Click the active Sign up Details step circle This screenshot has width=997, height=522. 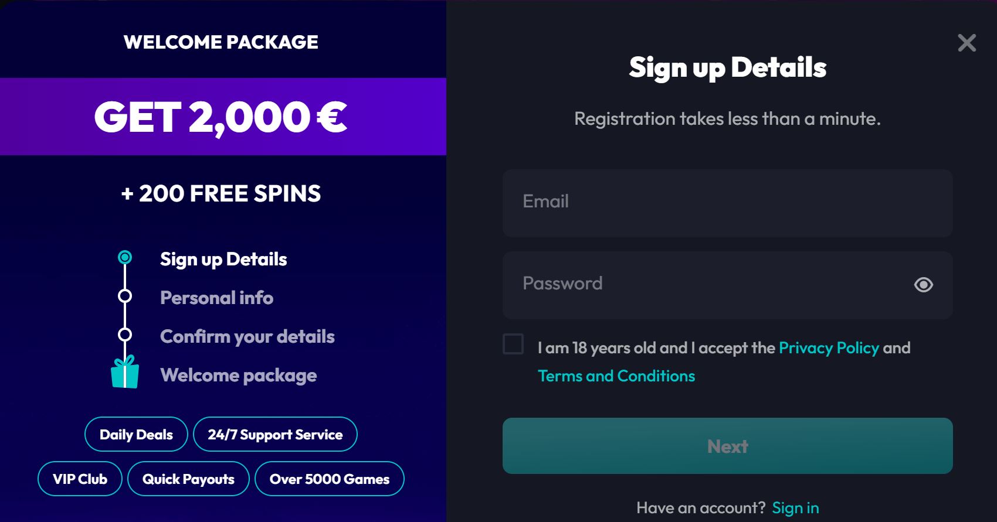(125, 257)
